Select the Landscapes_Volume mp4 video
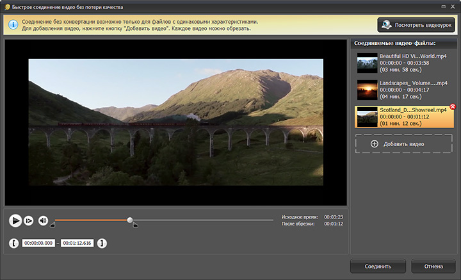Image resolution: width=461 pixels, height=280 pixels. pos(404,90)
